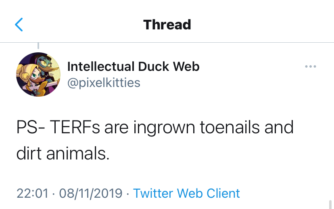The width and height of the screenshot is (334, 209).
Task: Tap the Thread header title
Action: tap(167, 25)
